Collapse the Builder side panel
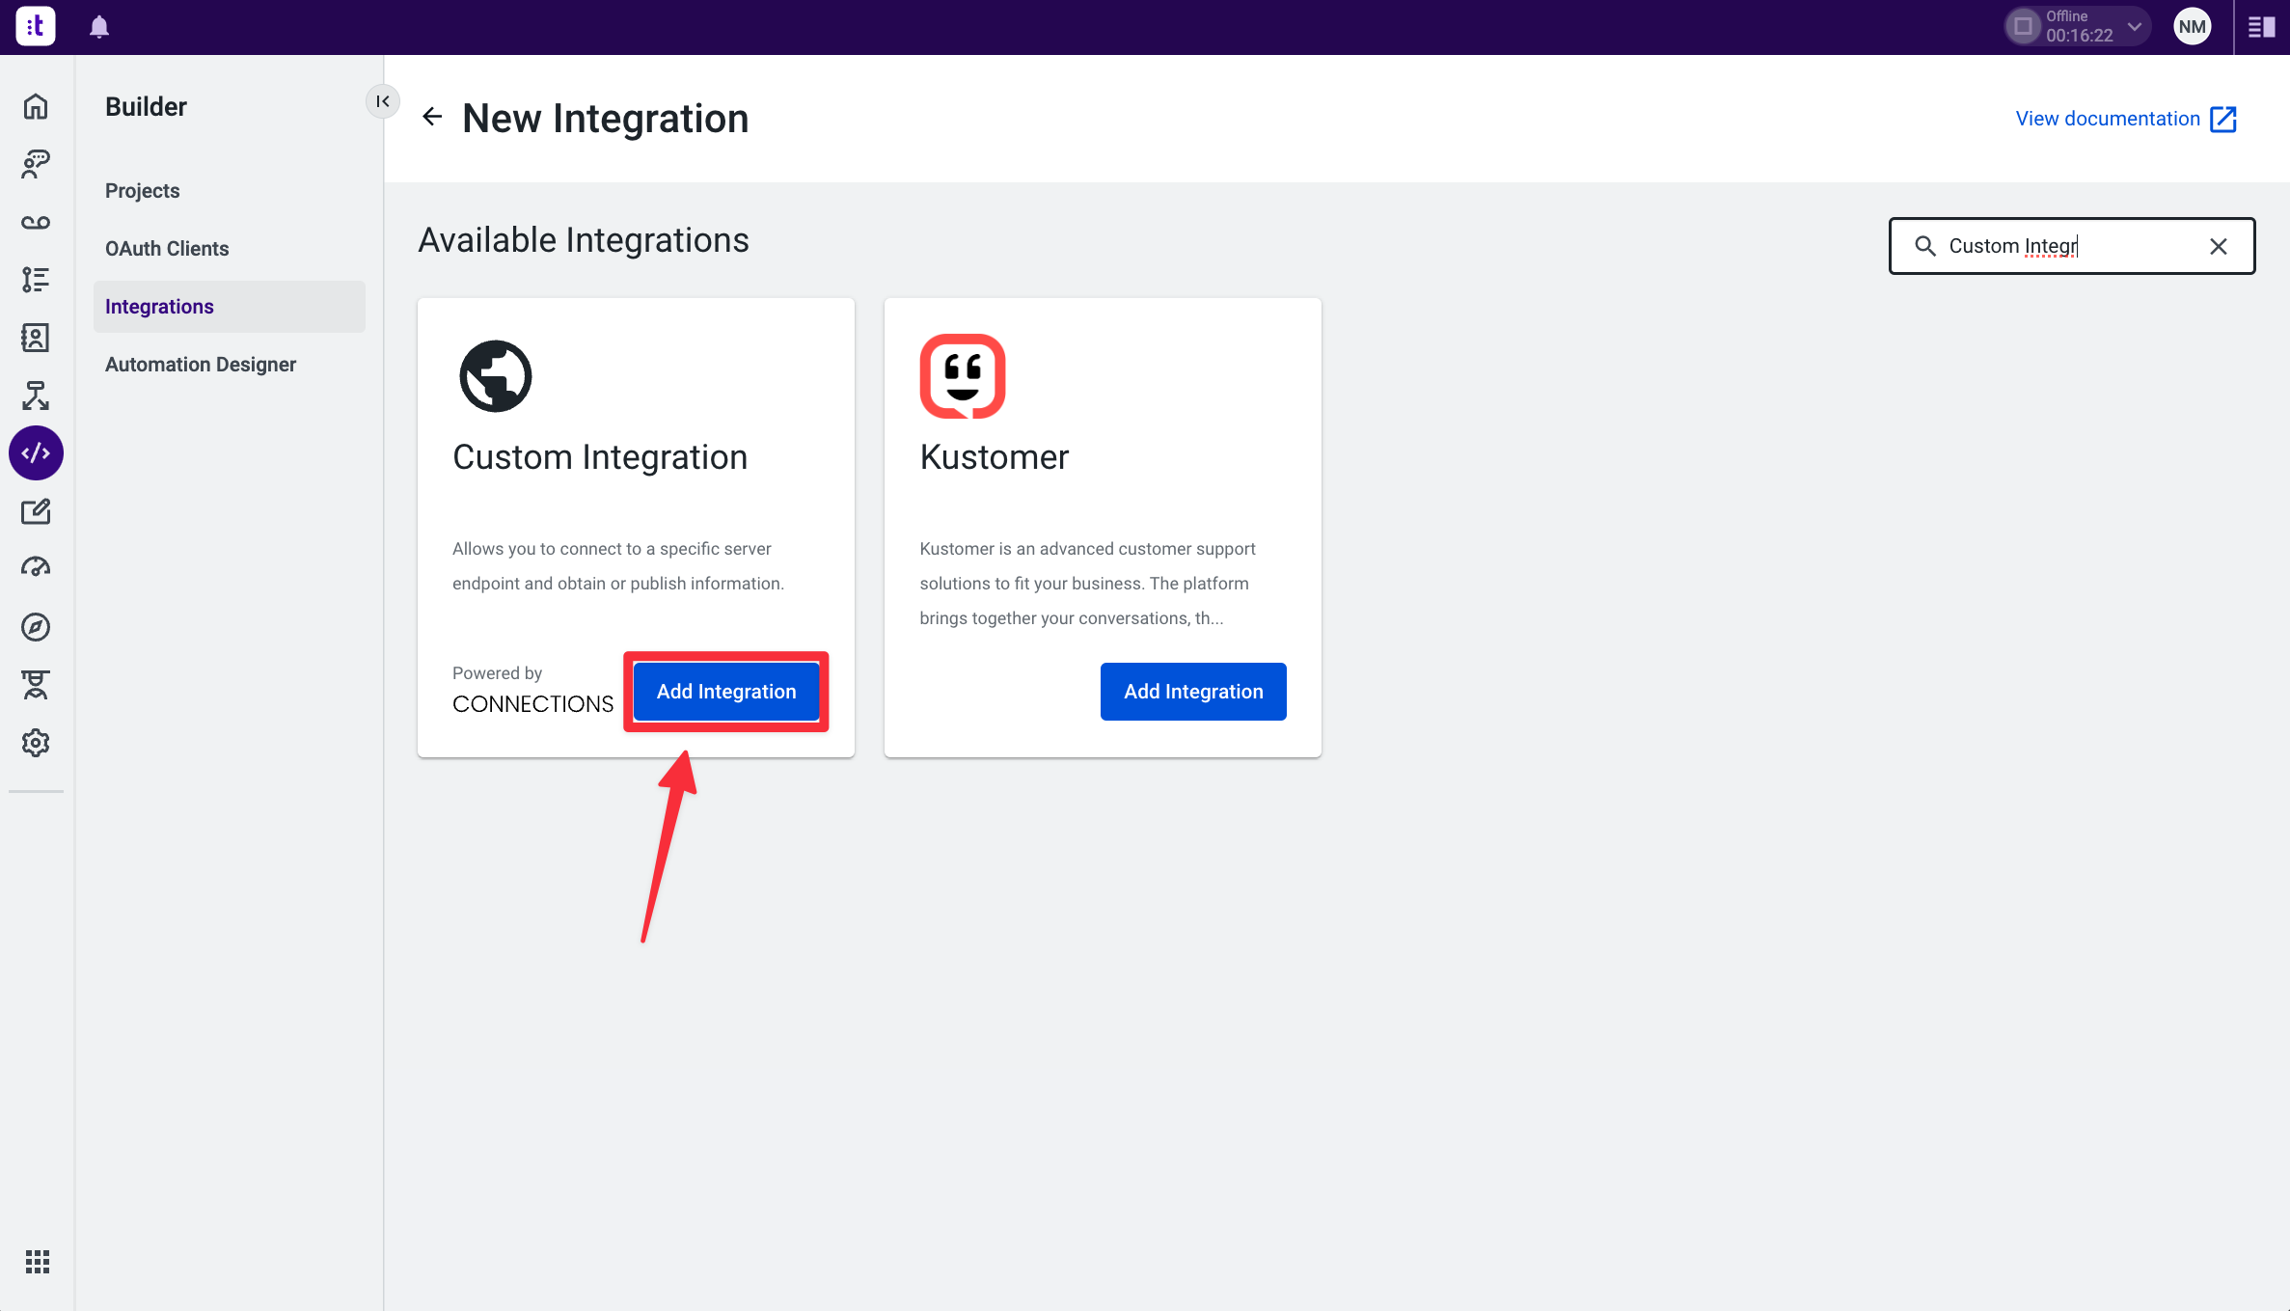Viewport: 2290px width, 1311px height. tap(383, 101)
